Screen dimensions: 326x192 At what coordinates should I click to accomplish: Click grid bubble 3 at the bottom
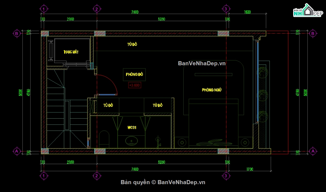coord(225,176)
